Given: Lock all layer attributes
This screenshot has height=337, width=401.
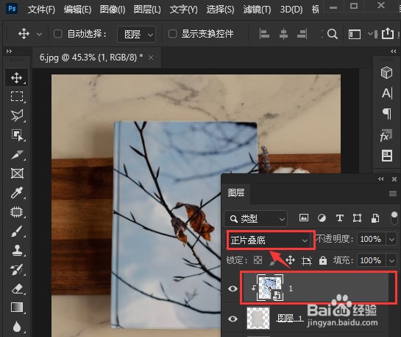Looking at the screenshot, I should pyautogui.click(x=323, y=260).
